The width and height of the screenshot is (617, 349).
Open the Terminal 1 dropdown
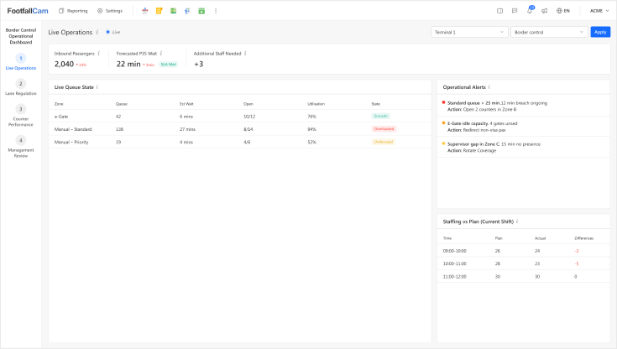coord(469,32)
